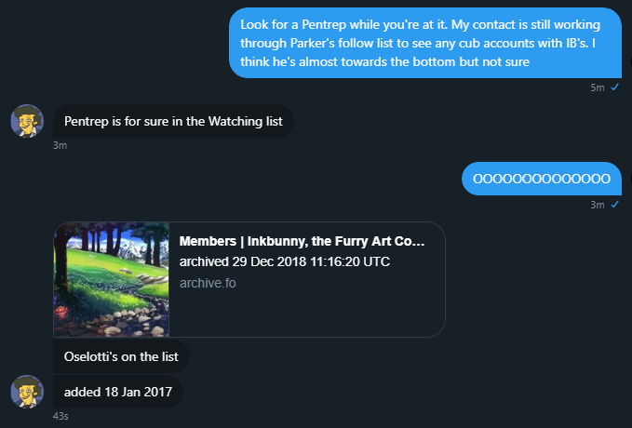Image resolution: width=632 pixels, height=428 pixels.
Task: Click 'Watching list' text in reply bubble
Action: pos(246,121)
